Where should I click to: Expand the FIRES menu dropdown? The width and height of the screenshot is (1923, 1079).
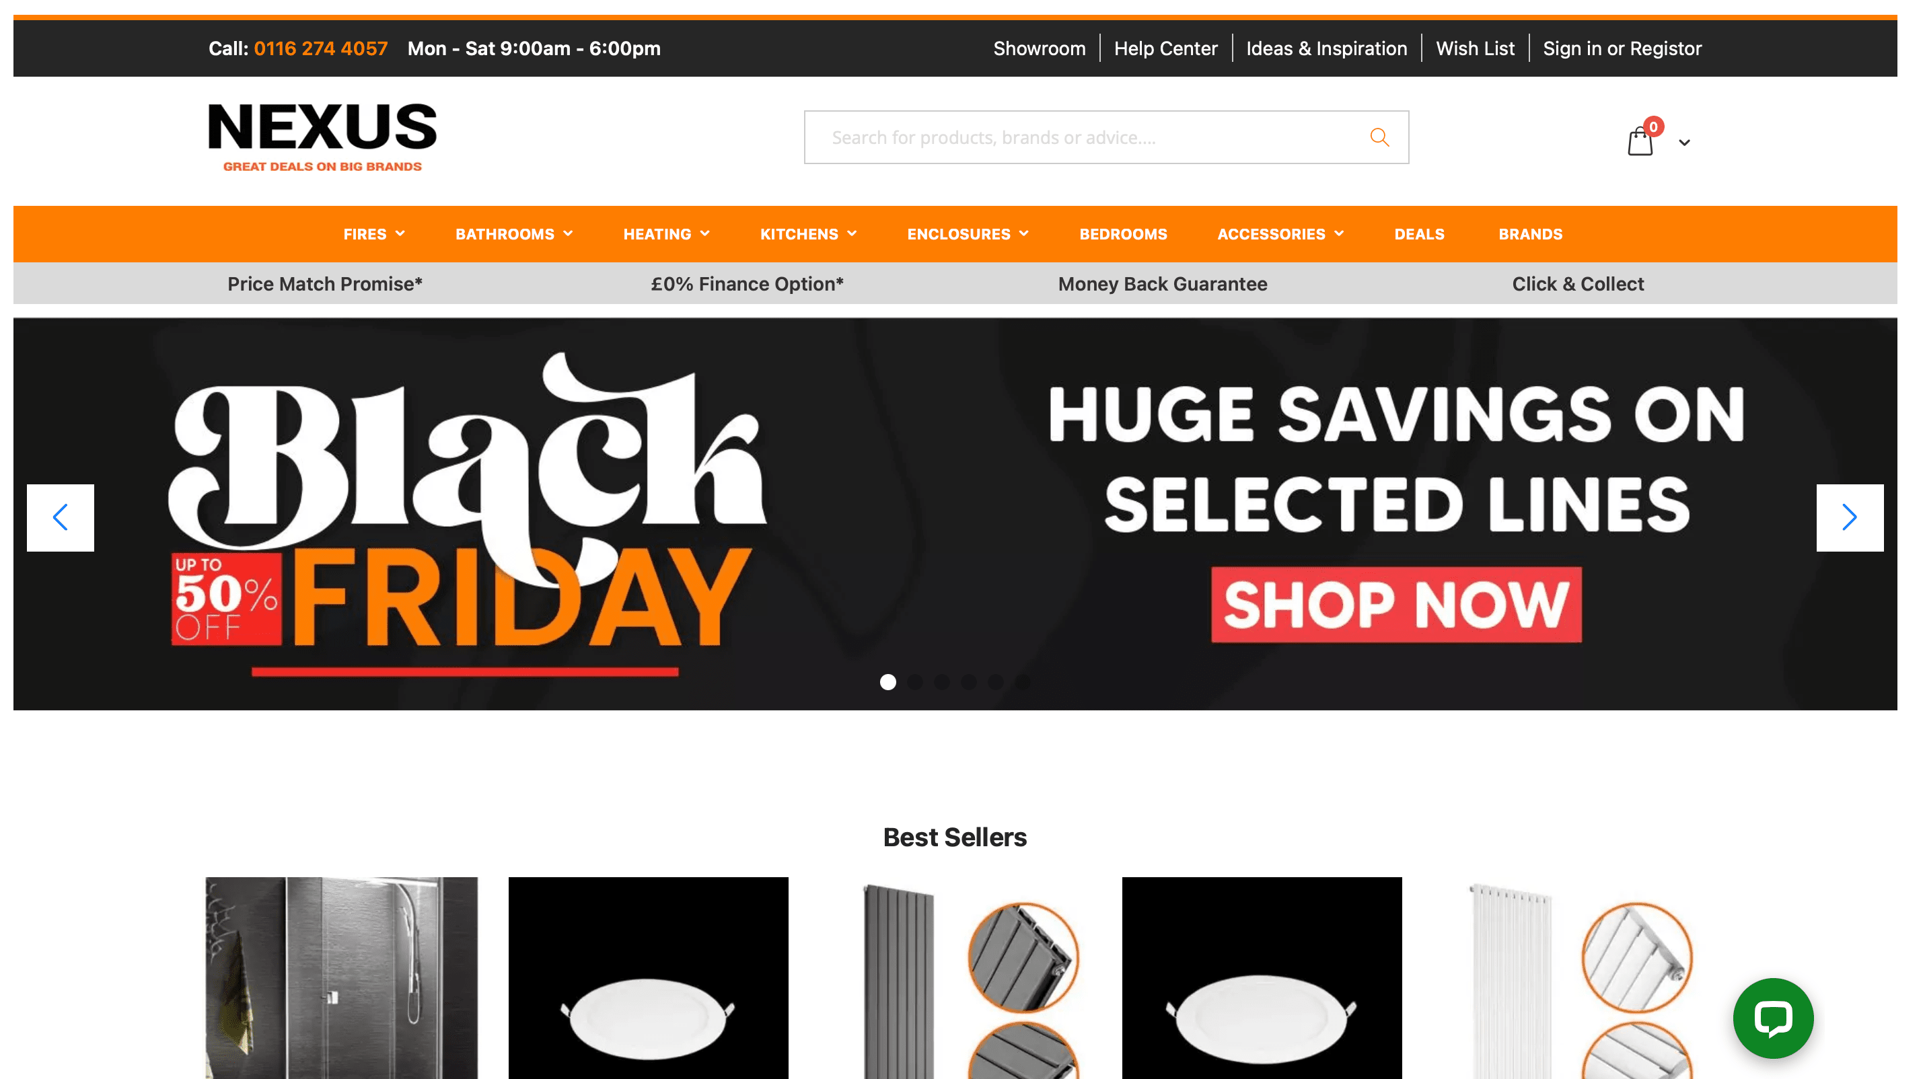374,233
